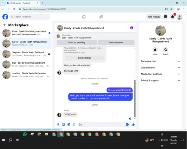
Task: Click Karely's large profile picture in right panel
Action: pos(160,31)
